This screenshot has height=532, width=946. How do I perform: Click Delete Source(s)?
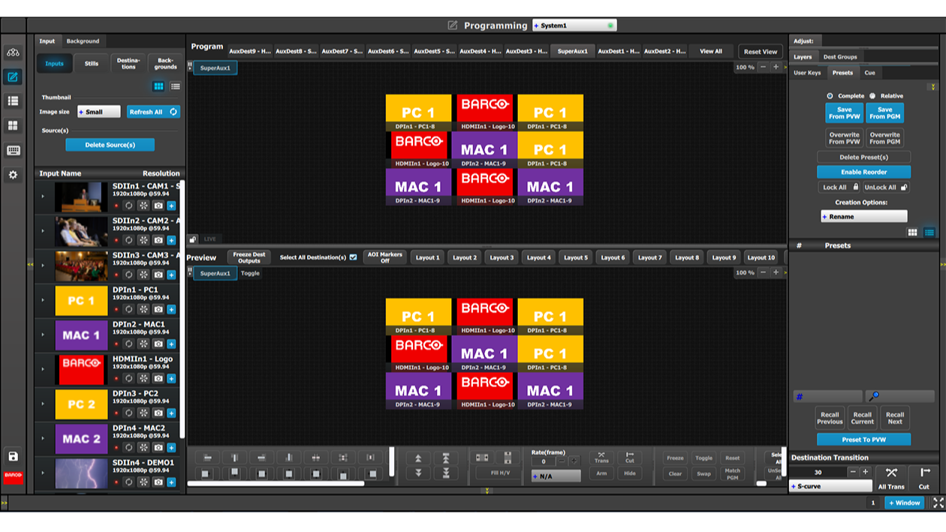pos(110,145)
